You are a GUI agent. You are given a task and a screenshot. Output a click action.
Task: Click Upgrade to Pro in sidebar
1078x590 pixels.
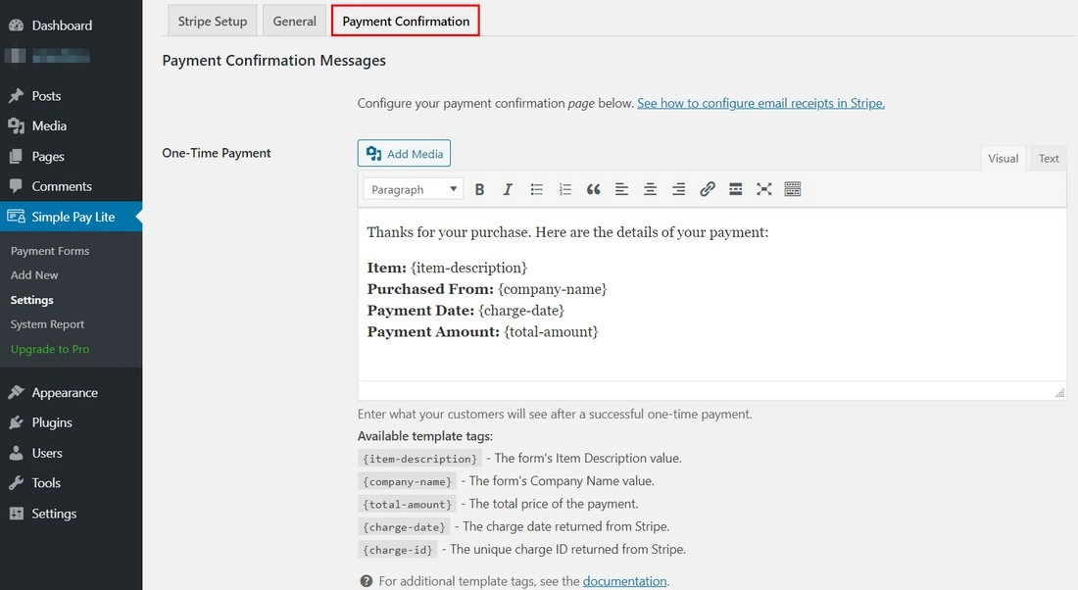(x=50, y=349)
